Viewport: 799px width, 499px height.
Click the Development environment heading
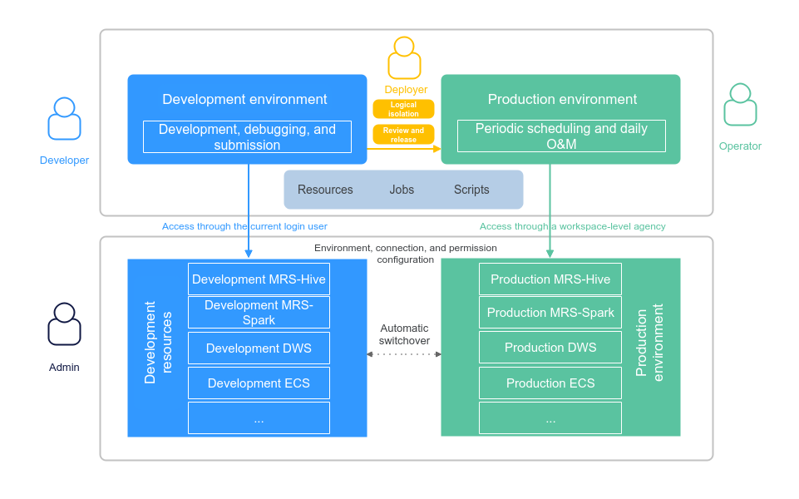click(244, 99)
